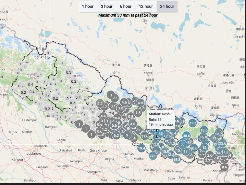
Task: Open the 11.6 station marker
Action: click(145, 136)
